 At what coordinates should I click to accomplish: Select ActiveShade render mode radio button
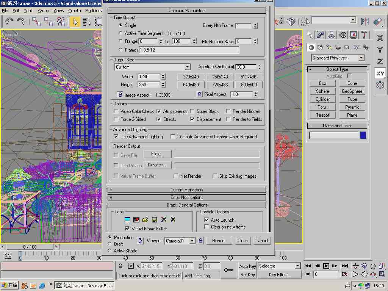(110, 251)
